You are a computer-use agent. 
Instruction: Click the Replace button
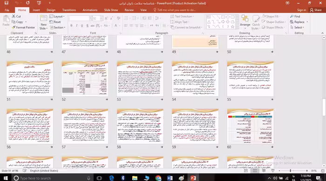[297, 22]
